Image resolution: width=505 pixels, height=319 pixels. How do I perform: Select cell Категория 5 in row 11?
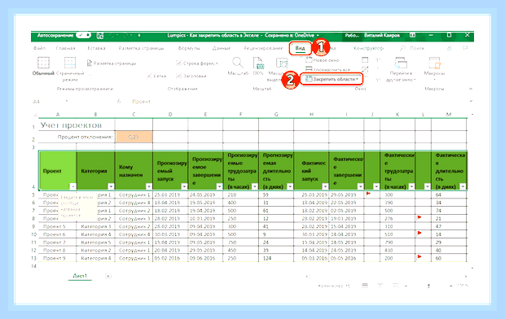pyautogui.click(x=95, y=243)
